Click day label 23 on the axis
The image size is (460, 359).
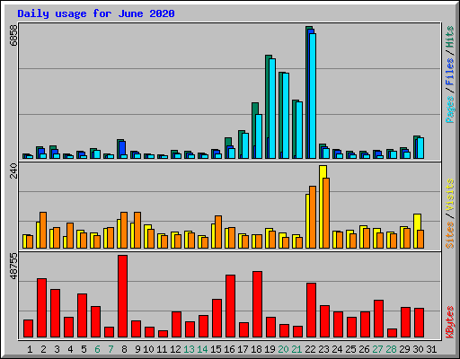point(323,349)
